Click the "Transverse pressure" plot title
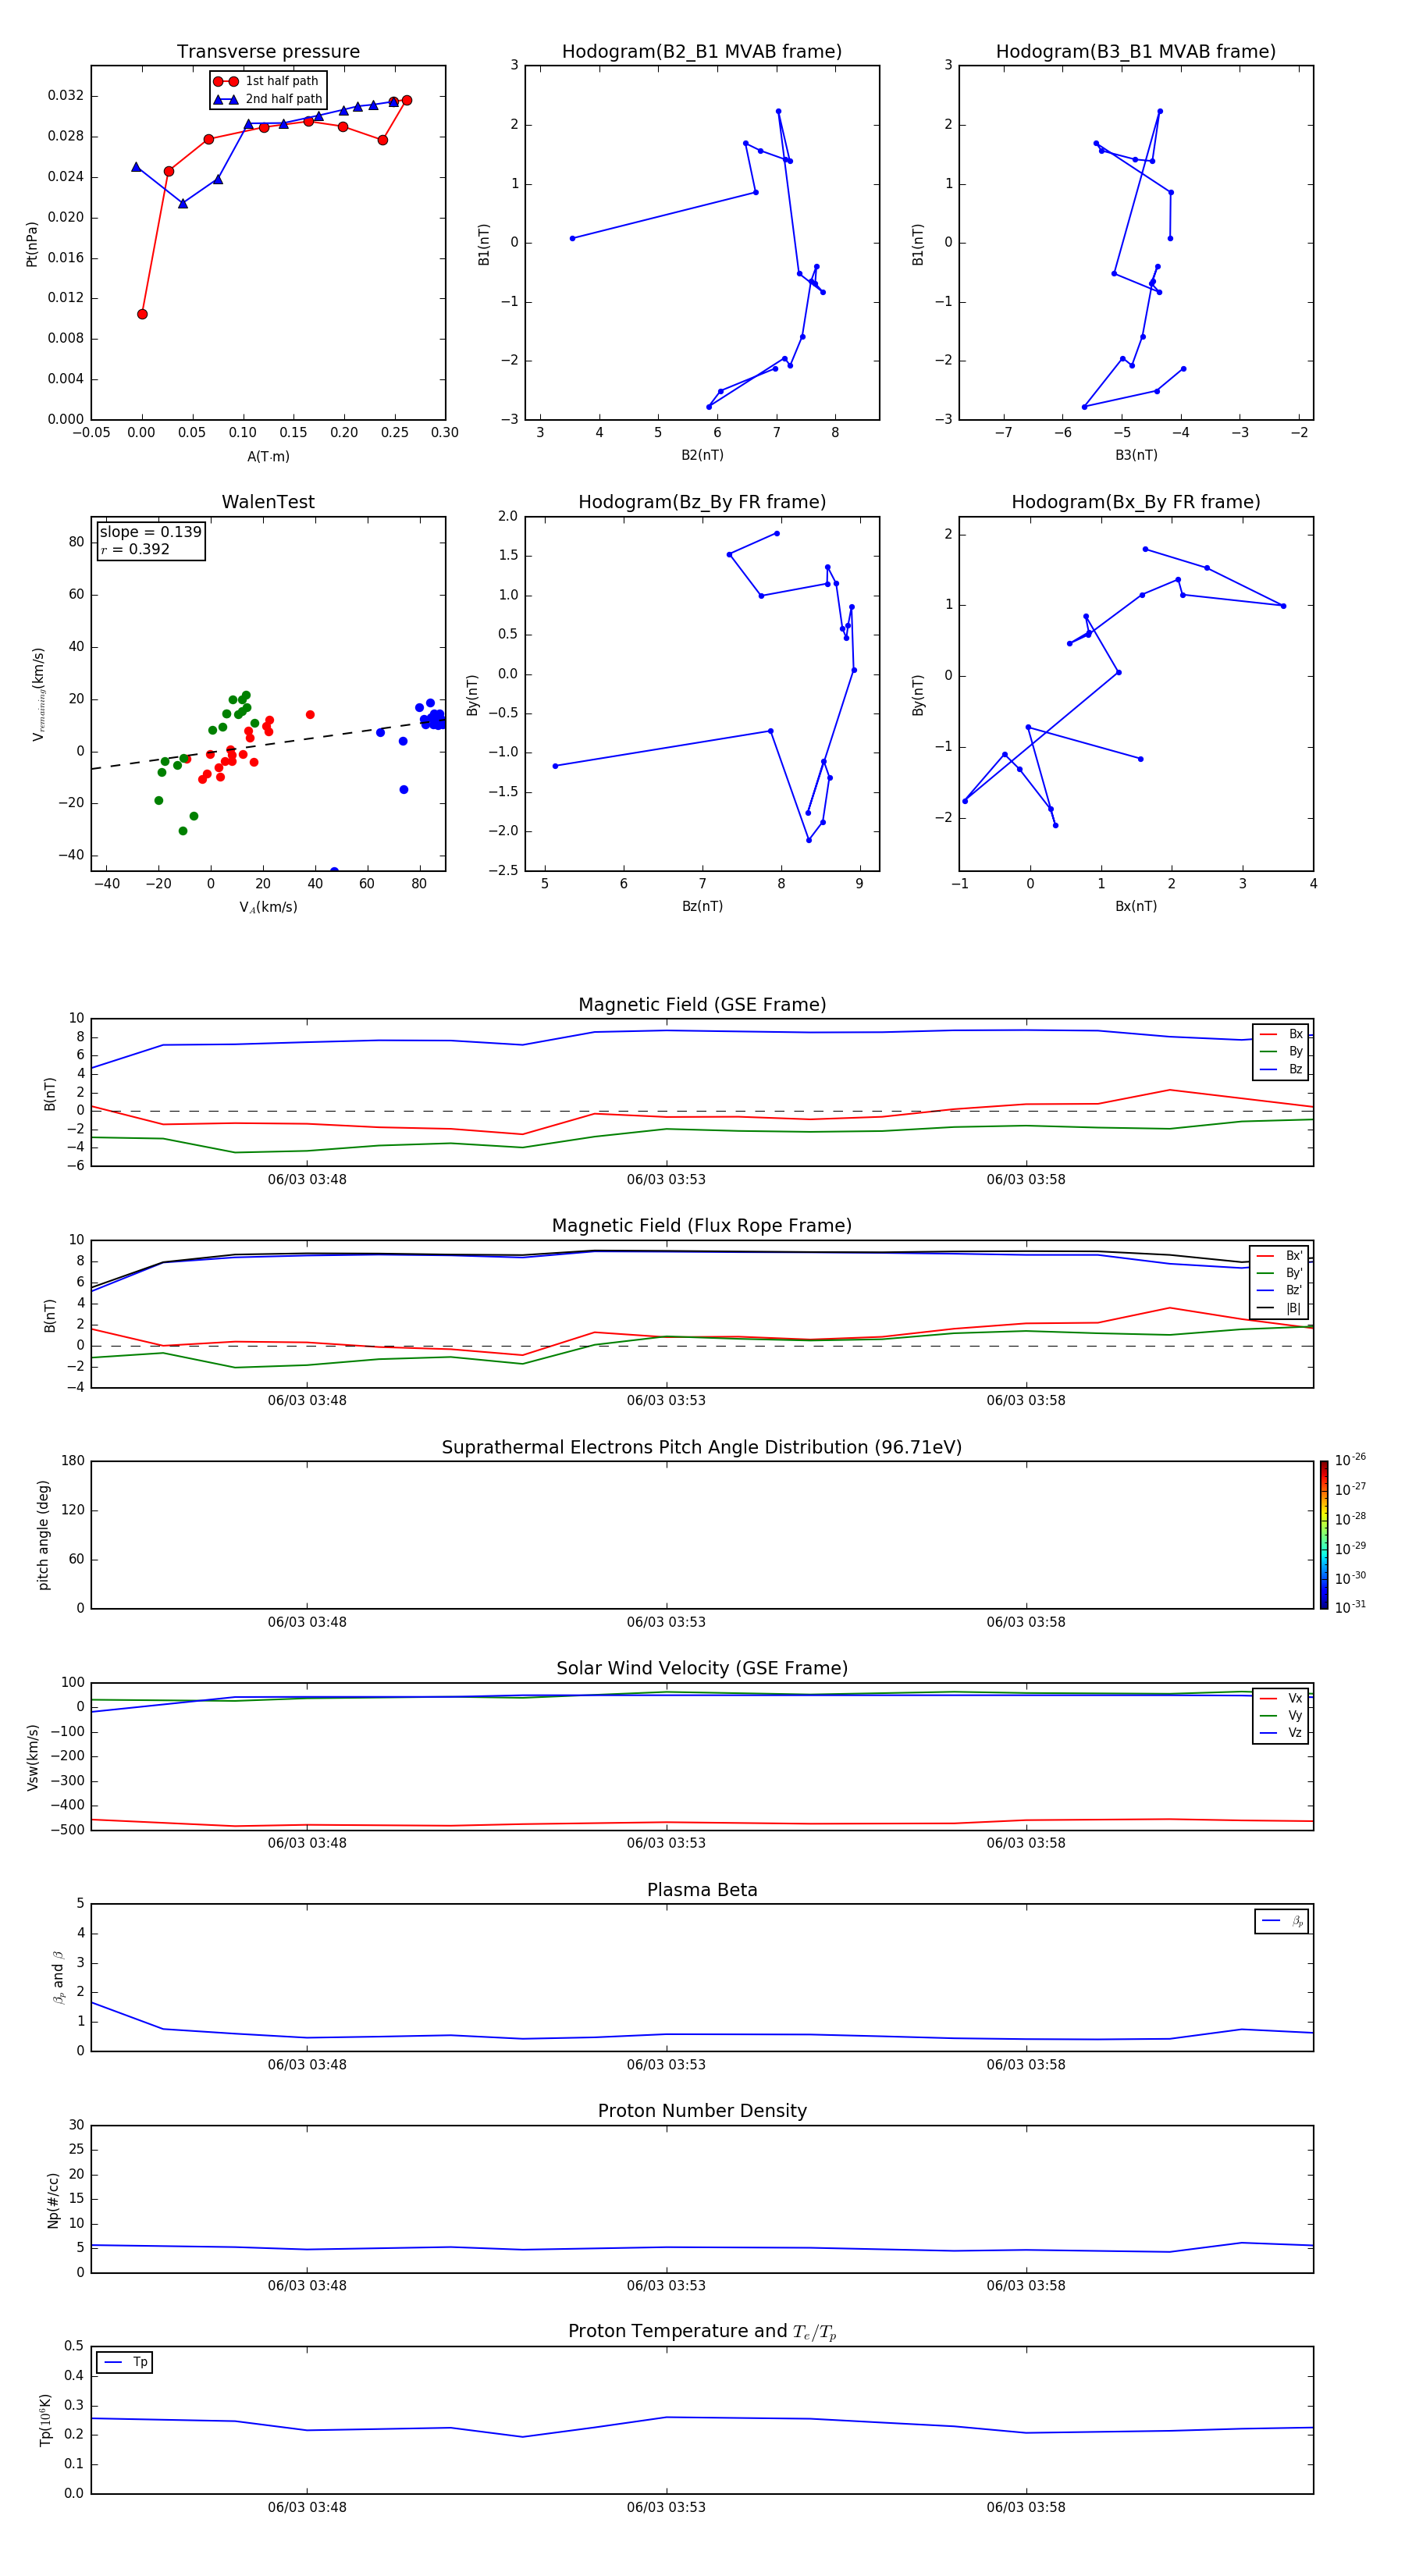The image size is (1405, 2576). tap(268, 52)
